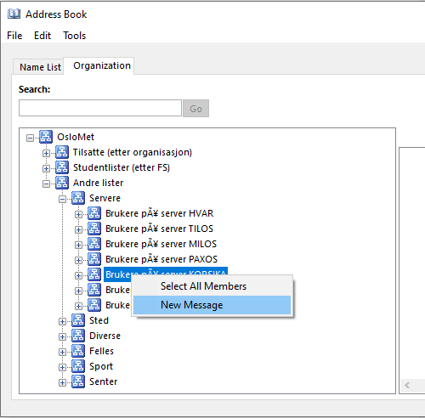Expand the Diverse node
This screenshot has height=418, width=425.
tap(62, 337)
